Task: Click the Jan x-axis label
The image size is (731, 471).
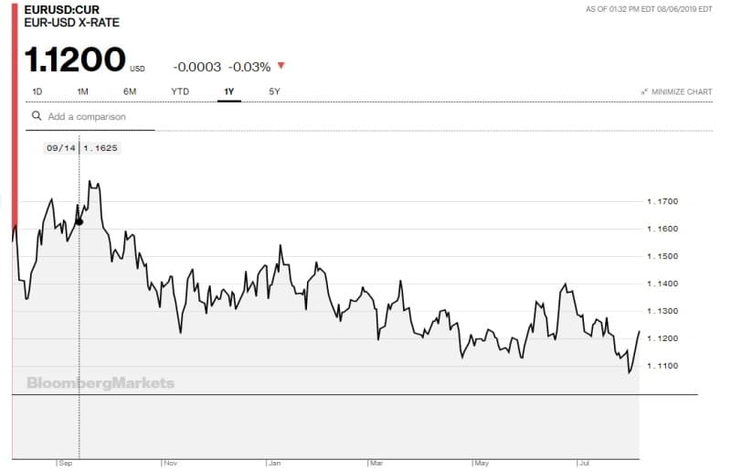Action: pyautogui.click(x=275, y=463)
